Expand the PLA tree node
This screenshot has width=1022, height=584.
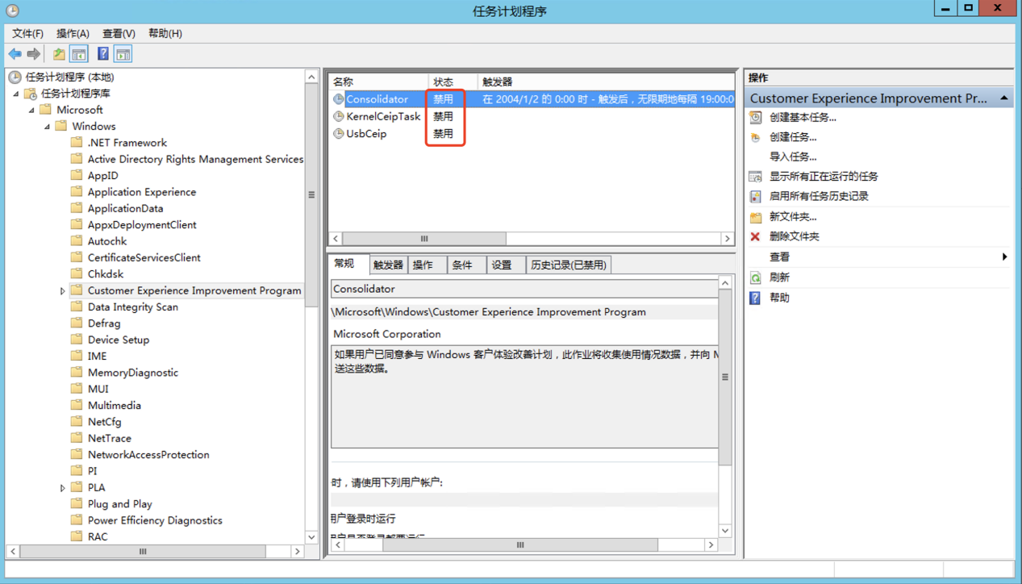pos(62,488)
